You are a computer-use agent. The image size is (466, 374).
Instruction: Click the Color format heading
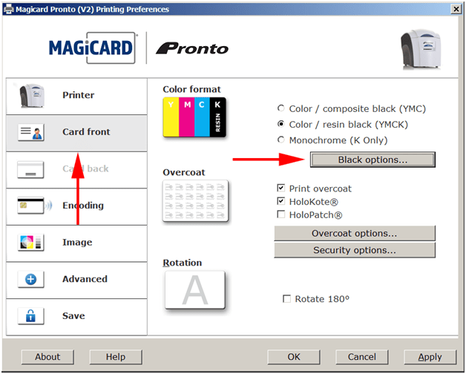point(191,89)
